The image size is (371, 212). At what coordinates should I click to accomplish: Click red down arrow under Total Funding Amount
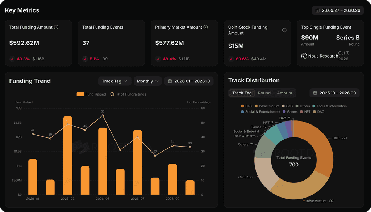12,59
